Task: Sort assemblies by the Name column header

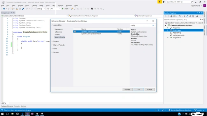Action: click(x=99, y=29)
